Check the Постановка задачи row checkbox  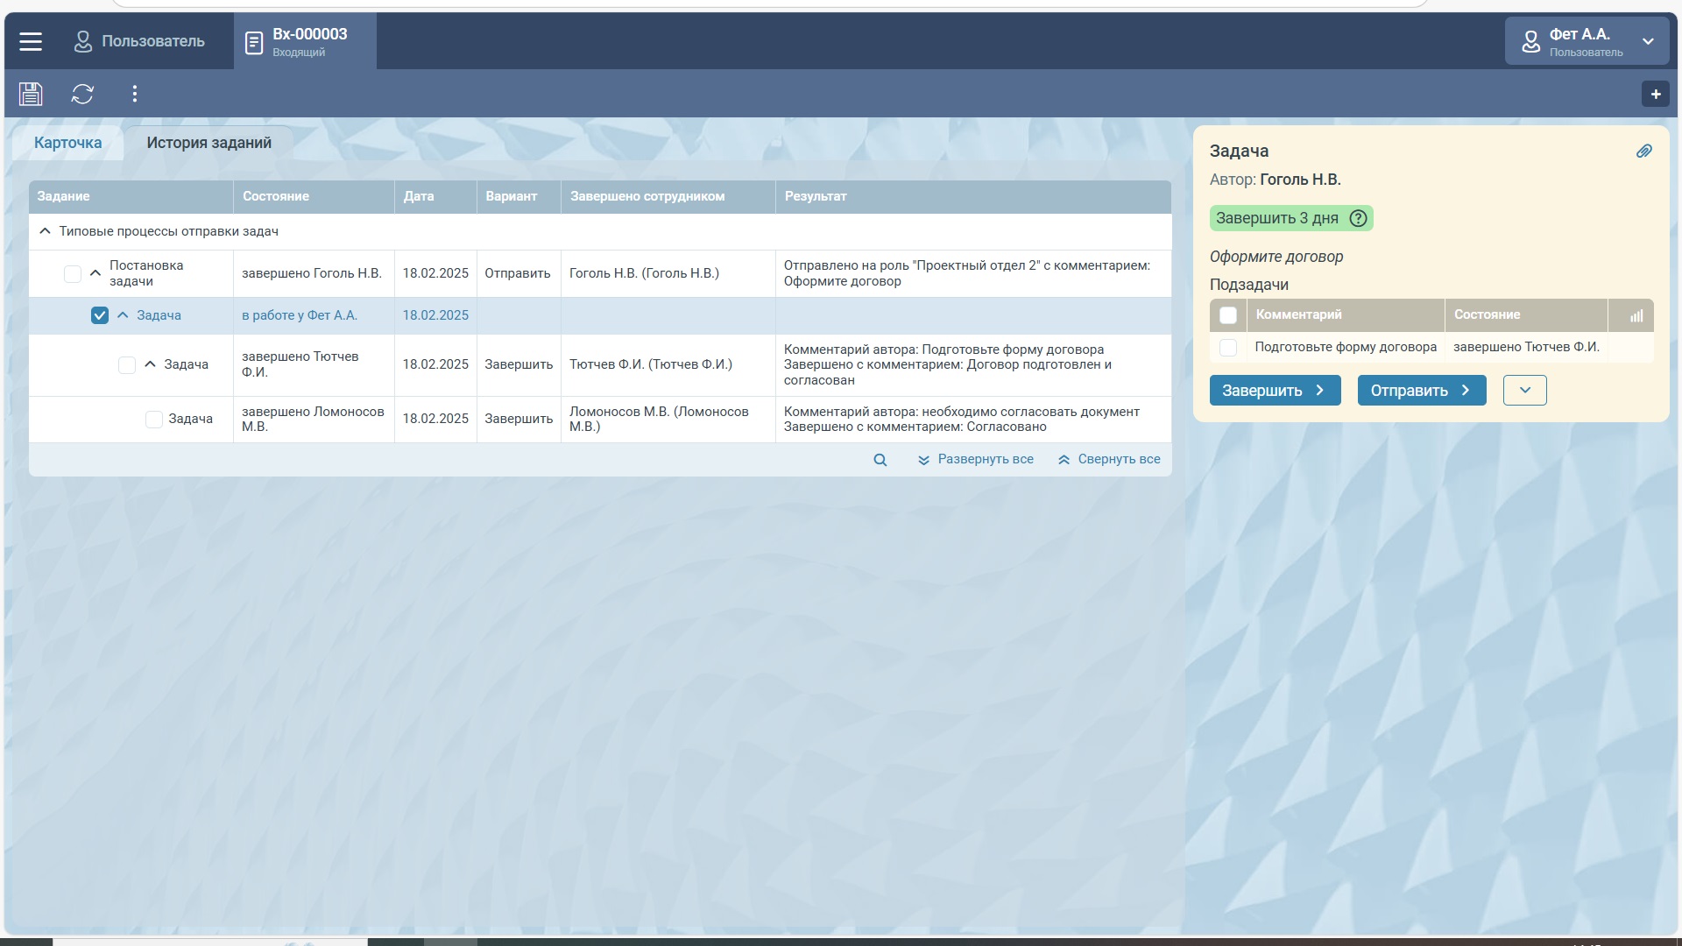73,274
